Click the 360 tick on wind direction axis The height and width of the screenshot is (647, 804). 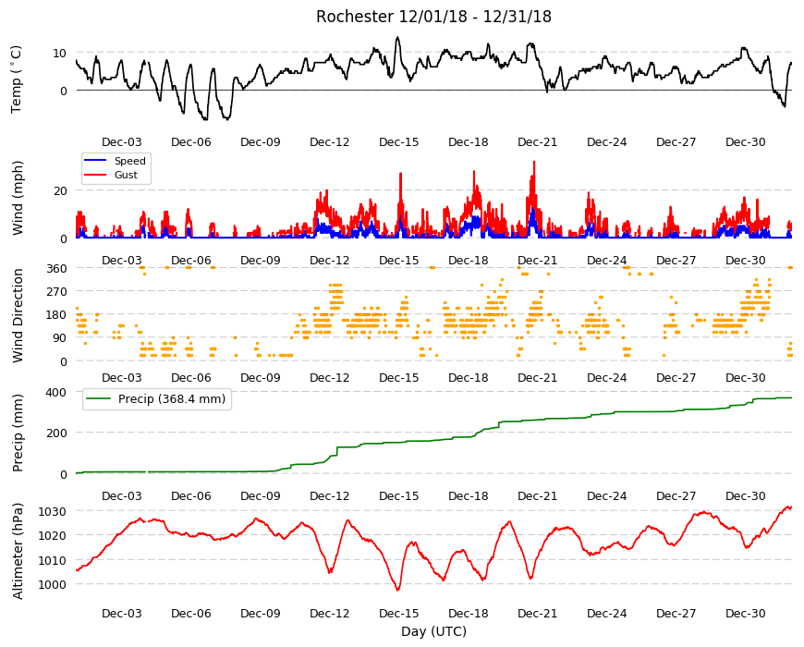(57, 268)
